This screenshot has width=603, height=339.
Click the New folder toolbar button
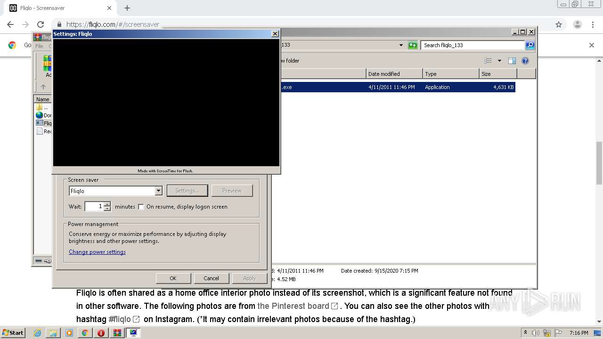(290, 61)
